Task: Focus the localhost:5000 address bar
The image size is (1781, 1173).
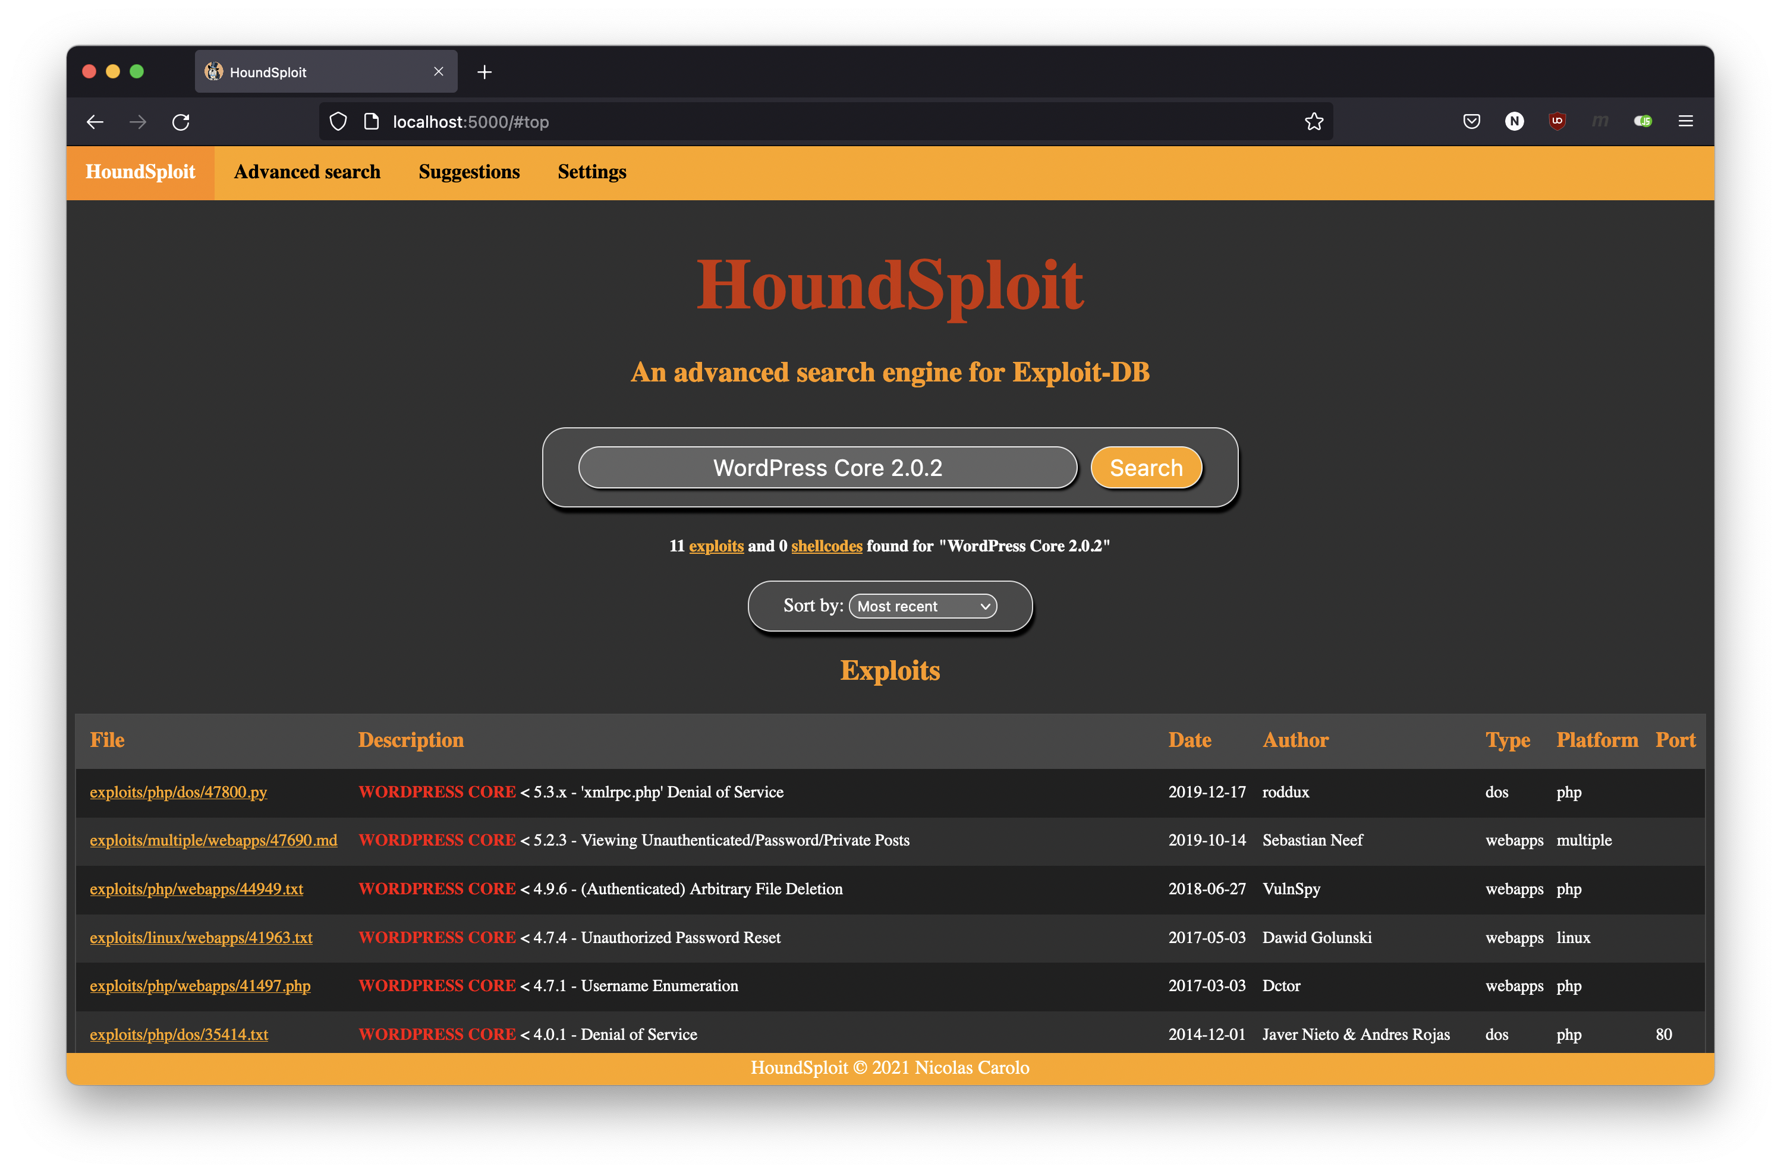Action: click(826, 121)
